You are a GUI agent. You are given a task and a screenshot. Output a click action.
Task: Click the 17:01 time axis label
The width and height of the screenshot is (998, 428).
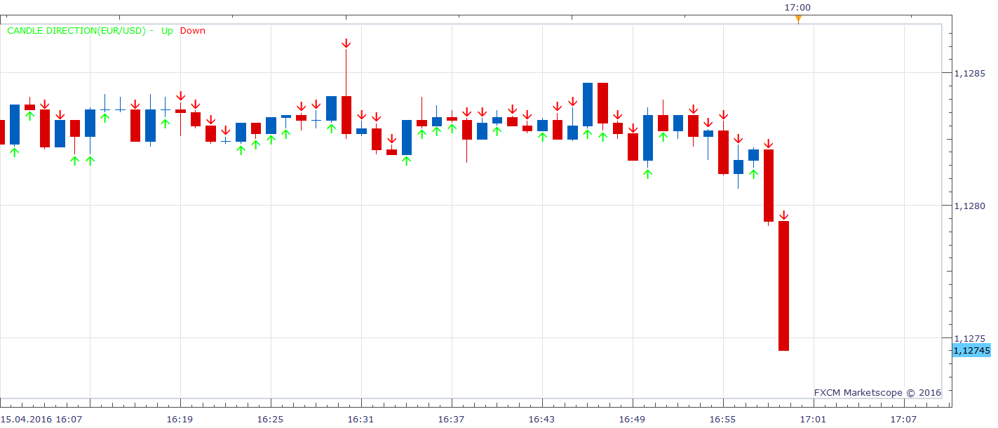click(x=813, y=419)
